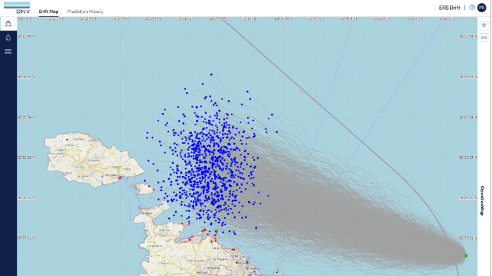Click the location pin map button
The image size is (492, 276).
coord(484,26)
